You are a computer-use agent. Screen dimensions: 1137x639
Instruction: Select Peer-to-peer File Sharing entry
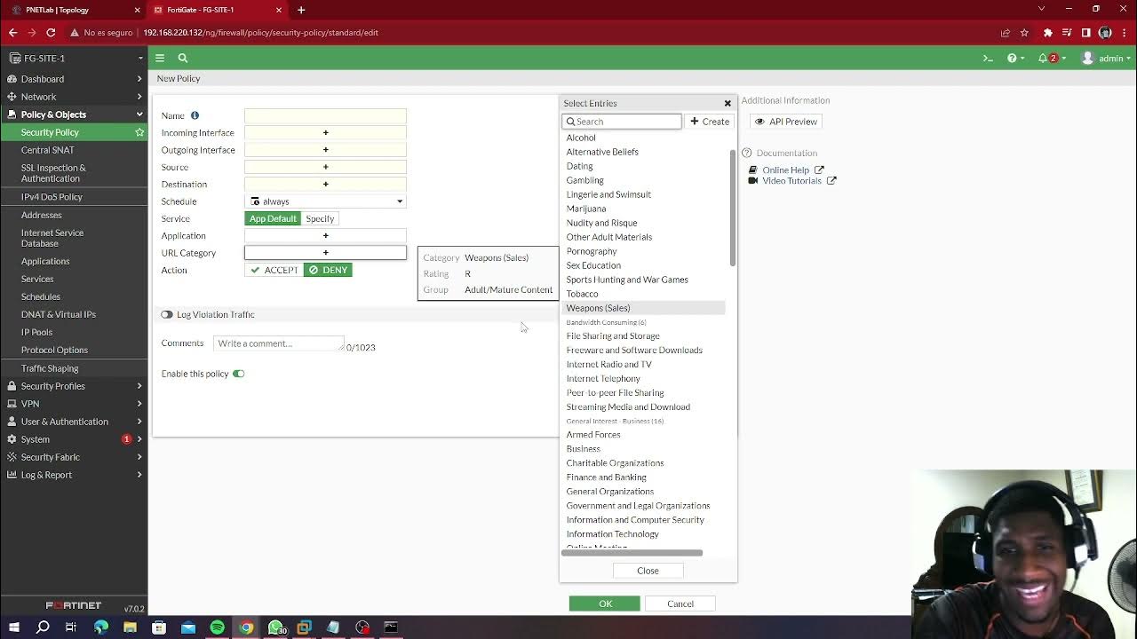point(615,392)
